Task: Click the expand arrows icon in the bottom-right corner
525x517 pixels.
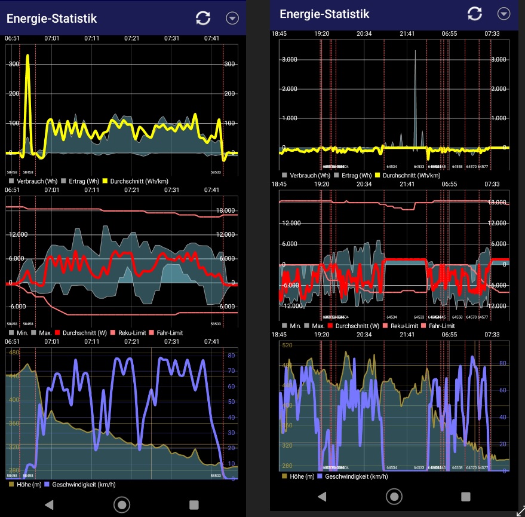Action: [x=520, y=511]
